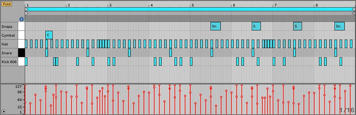Toggle the Fold button
This screenshot has height=115, width=356.
coord(7,4)
